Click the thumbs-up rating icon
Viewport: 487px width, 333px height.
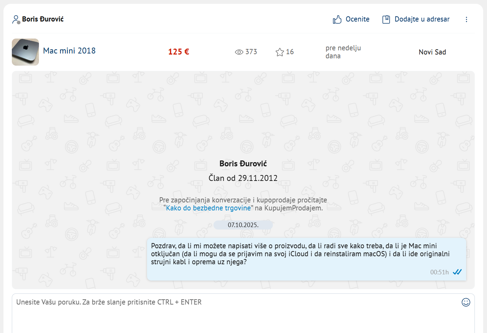(x=337, y=19)
